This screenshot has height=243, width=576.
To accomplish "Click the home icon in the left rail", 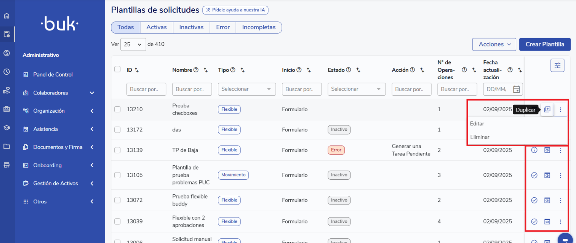I will pyautogui.click(x=6, y=16).
